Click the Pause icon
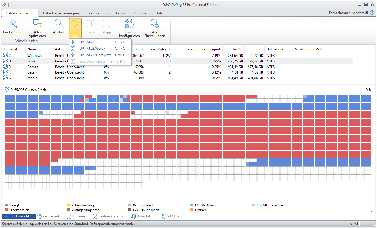Image resolution: width=377 pixels, height=228 pixels. (x=91, y=24)
